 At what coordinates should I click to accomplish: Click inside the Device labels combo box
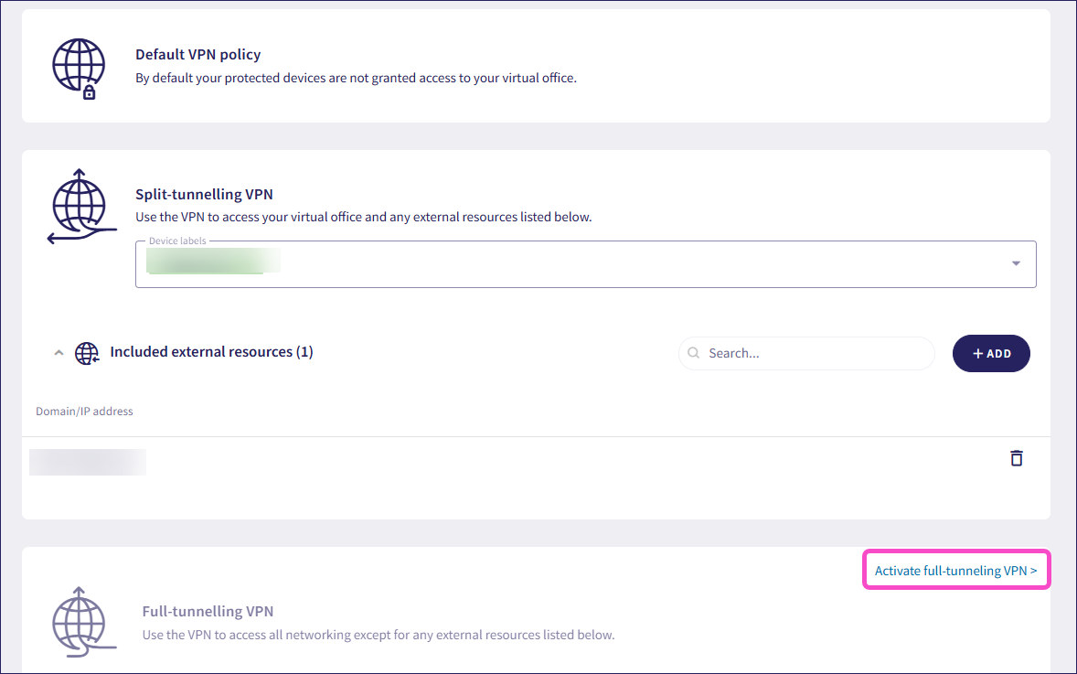pyautogui.click(x=585, y=264)
